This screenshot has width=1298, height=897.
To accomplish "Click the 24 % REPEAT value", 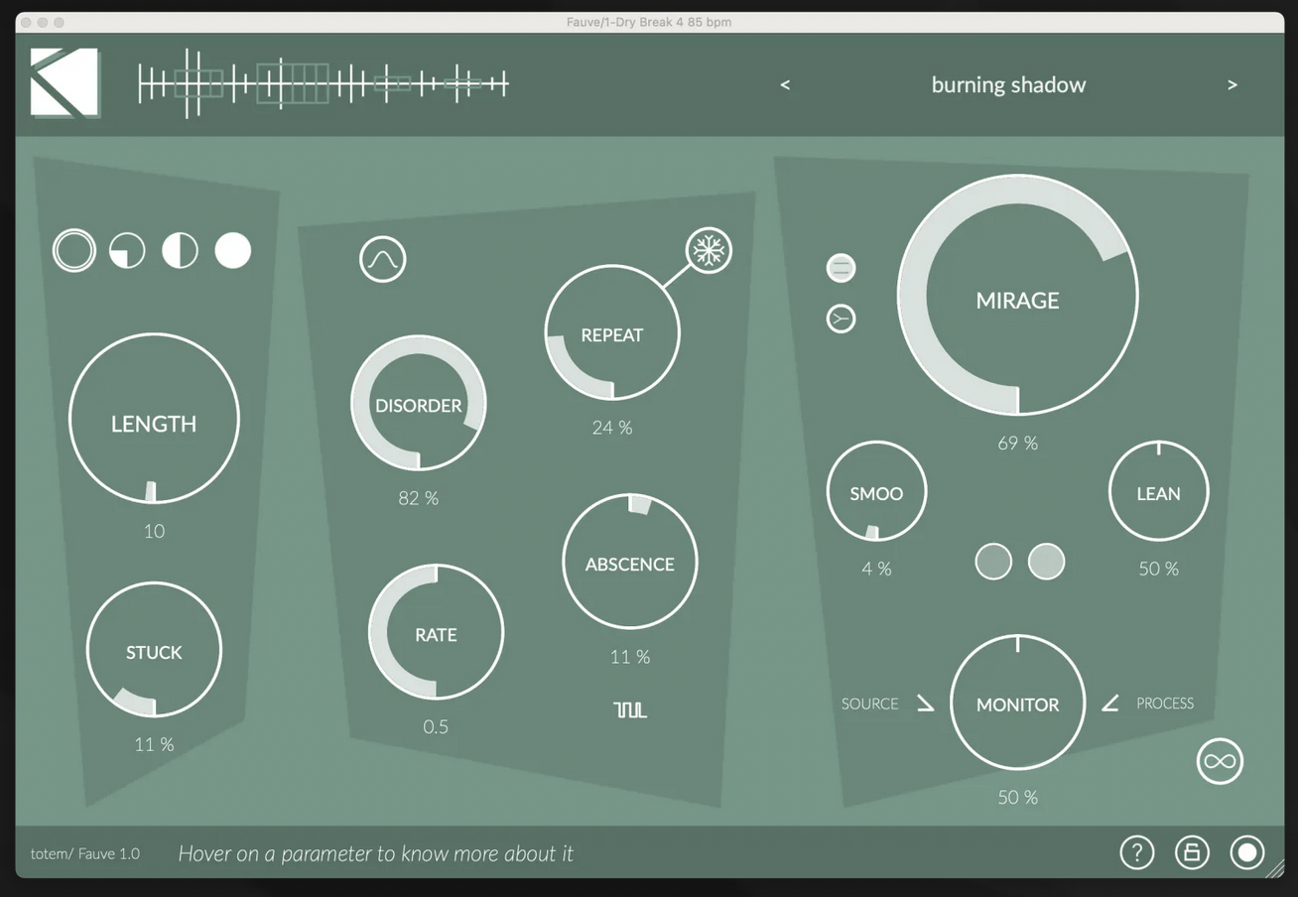I will coord(612,428).
